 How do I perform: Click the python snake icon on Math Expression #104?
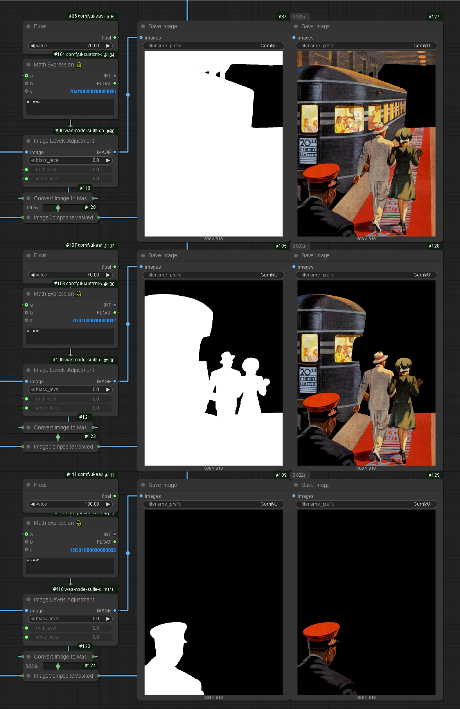[x=79, y=65]
